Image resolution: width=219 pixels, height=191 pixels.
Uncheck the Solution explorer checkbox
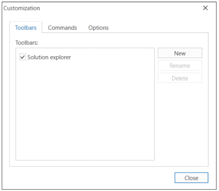23,57
